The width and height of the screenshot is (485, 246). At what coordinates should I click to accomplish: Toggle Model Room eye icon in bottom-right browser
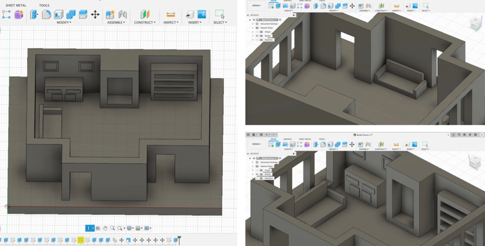(x=254, y=158)
